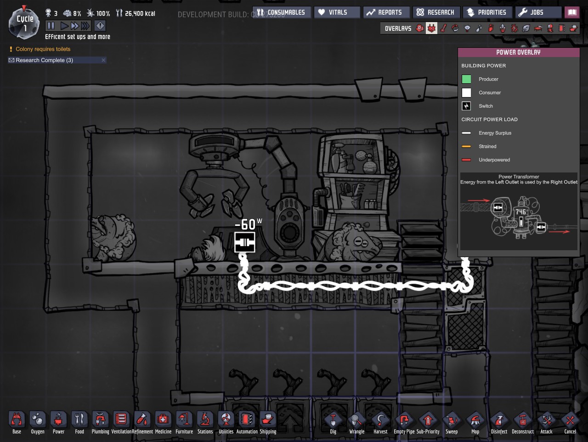This screenshot has height=442, width=588.
Task: Click the -60 W power consumer icon
Action: [x=245, y=242]
